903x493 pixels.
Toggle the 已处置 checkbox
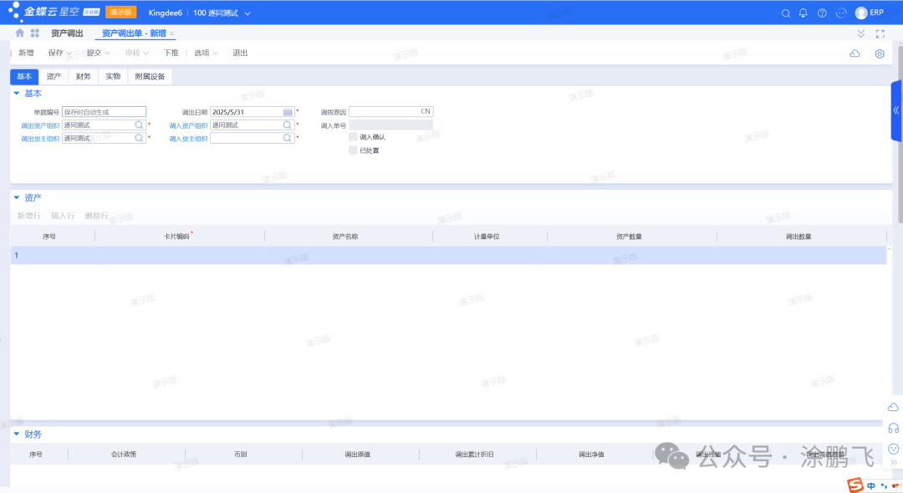click(x=353, y=150)
